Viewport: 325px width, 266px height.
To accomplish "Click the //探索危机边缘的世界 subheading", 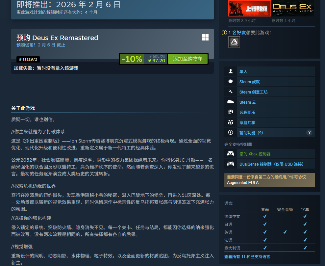I will (33, 186).
